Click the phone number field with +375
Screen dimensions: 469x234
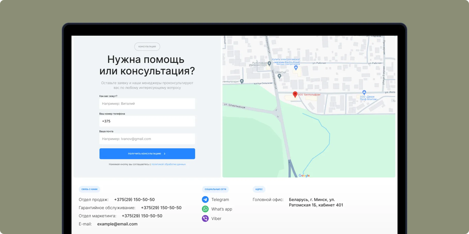click(147, 121)
